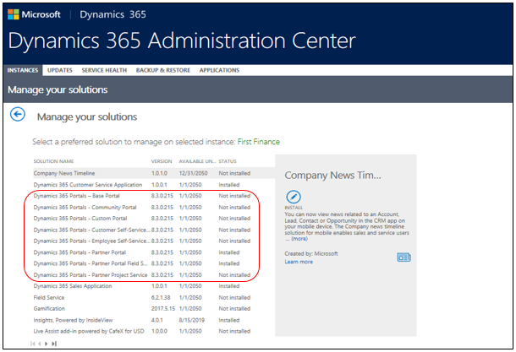
Task: Select Dynamics 365 Portals - Partner Portal
Action: pos(154,252)
